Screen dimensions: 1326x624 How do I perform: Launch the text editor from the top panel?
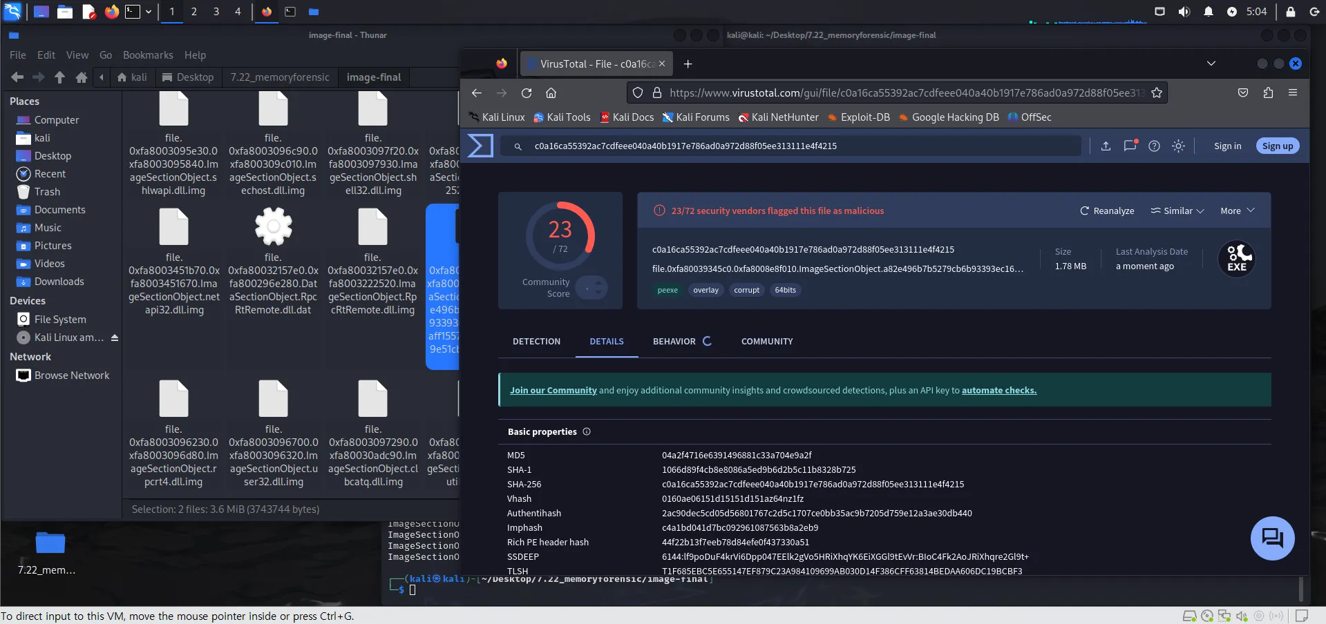tap(88, 12)
